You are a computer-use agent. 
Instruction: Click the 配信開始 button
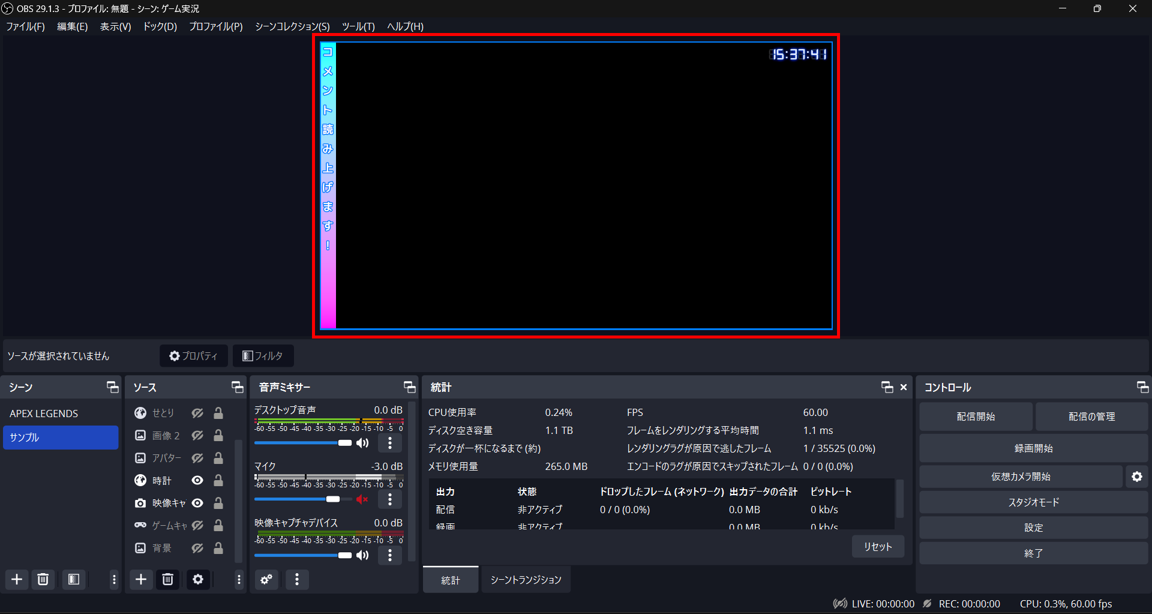coord(976,417)
